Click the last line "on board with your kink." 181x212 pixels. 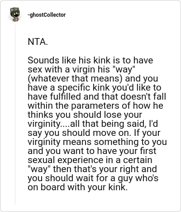(78, 187)
